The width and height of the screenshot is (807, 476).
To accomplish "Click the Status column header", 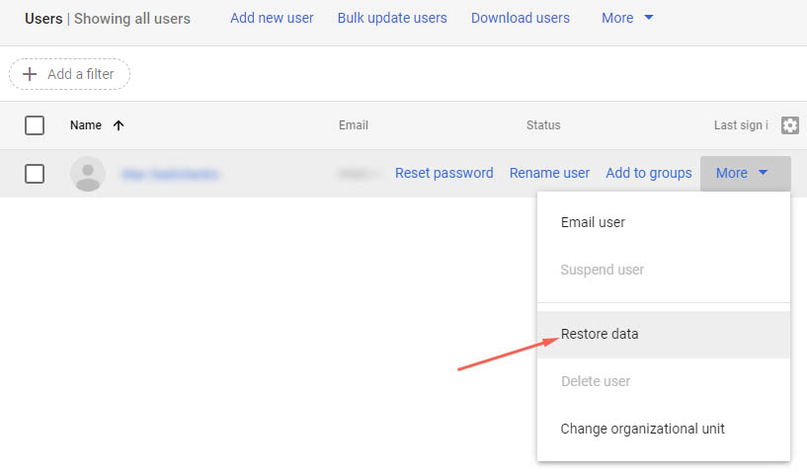I will (543, 125).
